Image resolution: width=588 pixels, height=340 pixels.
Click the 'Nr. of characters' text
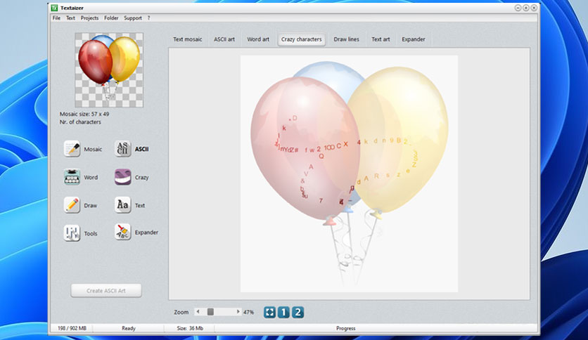pyautogui.click(x=80, y=122)
